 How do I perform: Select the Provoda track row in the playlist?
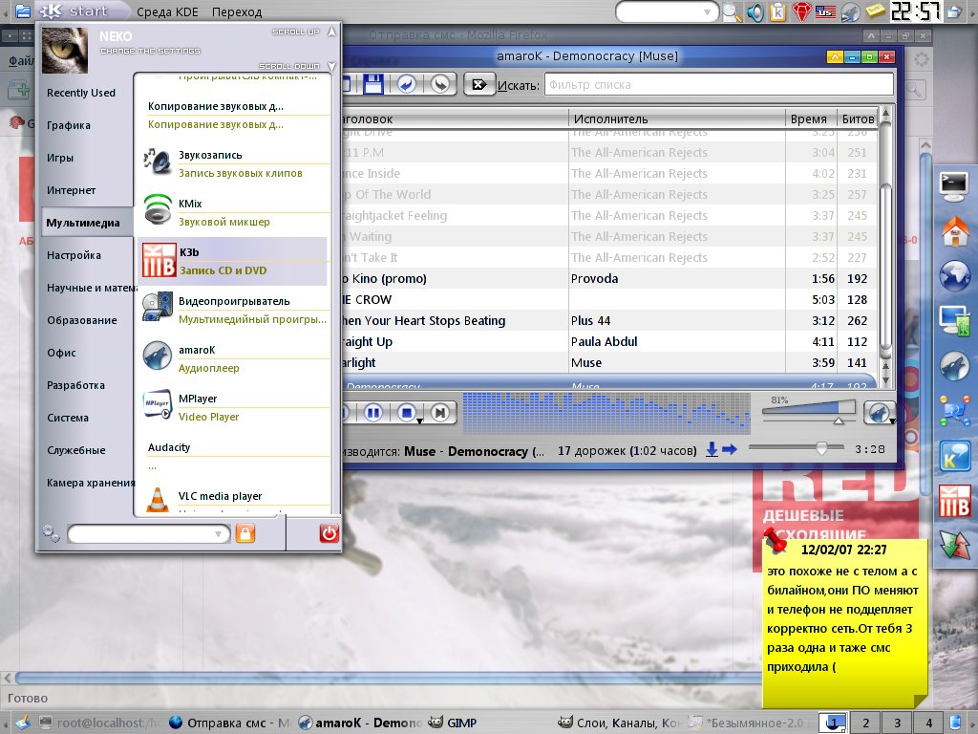tap(611, 278)
